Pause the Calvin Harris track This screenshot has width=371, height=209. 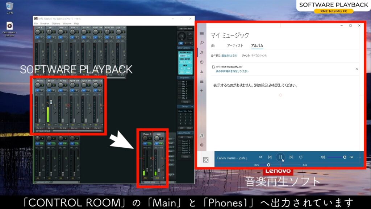(280, 157)
